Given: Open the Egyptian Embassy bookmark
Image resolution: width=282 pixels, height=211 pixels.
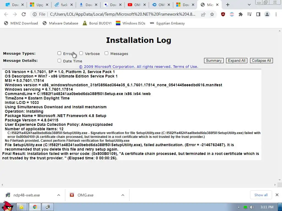Looking at the screenshot, I should (x=167, y=23).
